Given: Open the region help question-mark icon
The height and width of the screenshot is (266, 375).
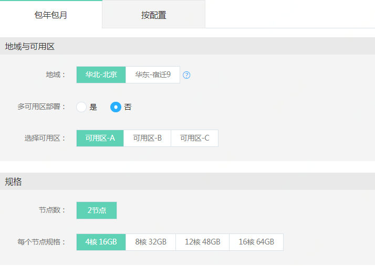Looking at the screenshot, I should click(x=186, y=75).
